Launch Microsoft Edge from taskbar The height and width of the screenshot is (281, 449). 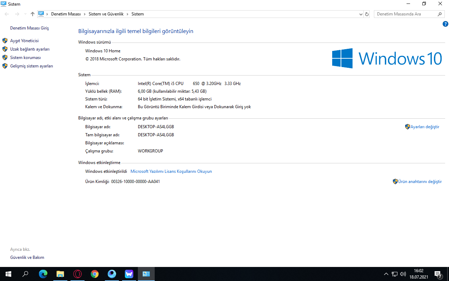43,274
